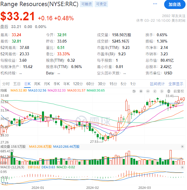Shift chart left with left arrow

pos(155,91)
